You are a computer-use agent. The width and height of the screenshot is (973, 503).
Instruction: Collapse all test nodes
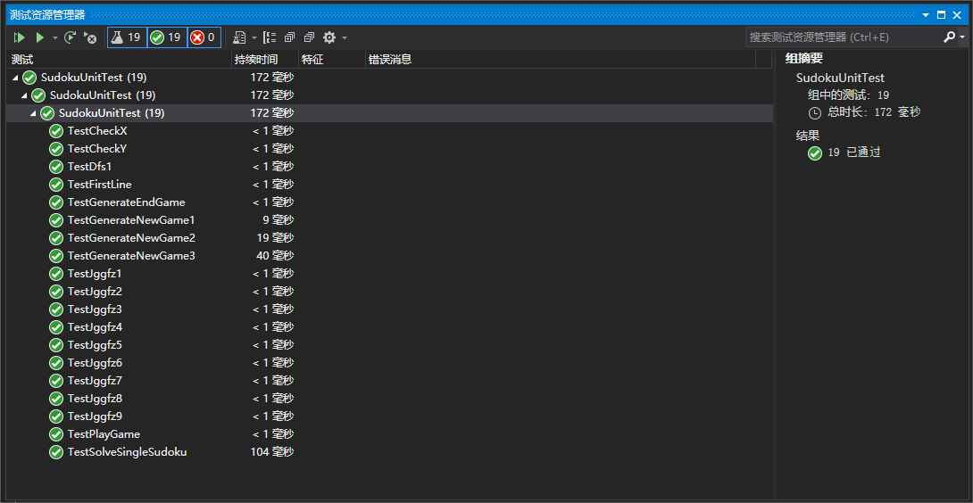(x=310, y=37)
